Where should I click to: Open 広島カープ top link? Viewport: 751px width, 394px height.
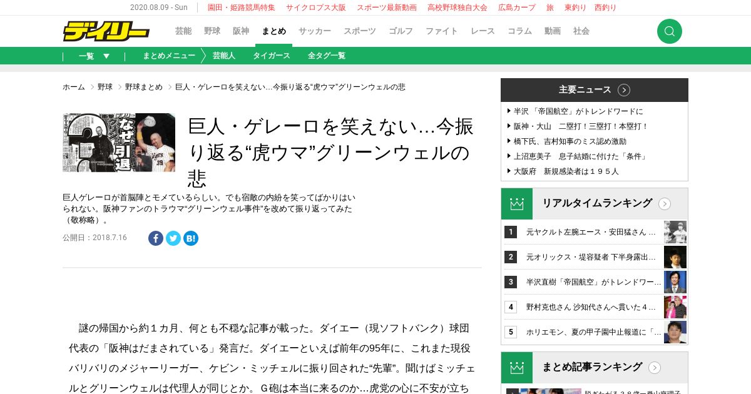click(x=517, y=8)
